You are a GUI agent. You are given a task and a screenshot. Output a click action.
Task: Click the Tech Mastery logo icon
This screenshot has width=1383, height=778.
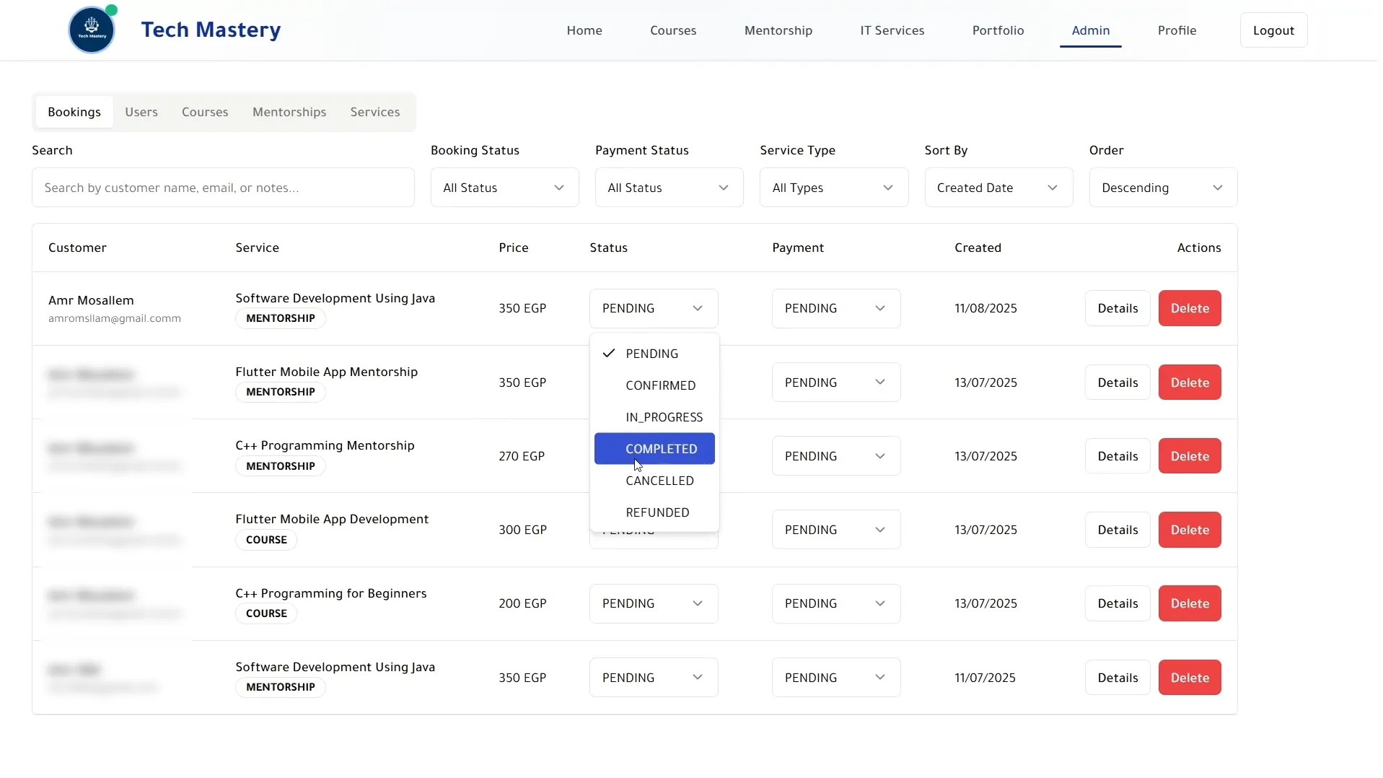tap(92, 30)
